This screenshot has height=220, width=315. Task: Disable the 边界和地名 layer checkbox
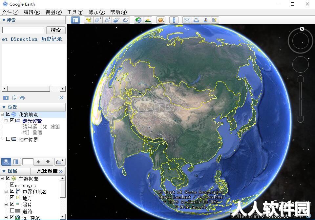coord(12,191)
